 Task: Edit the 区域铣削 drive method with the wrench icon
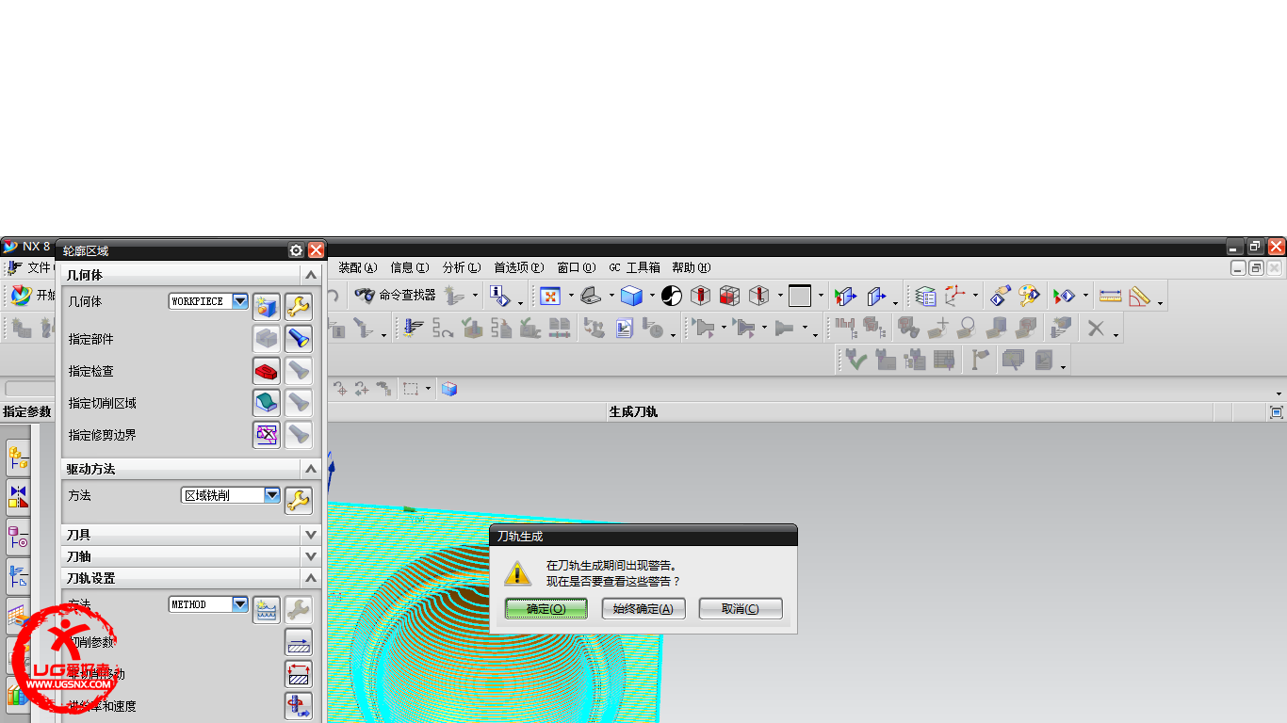click(299, 501)
